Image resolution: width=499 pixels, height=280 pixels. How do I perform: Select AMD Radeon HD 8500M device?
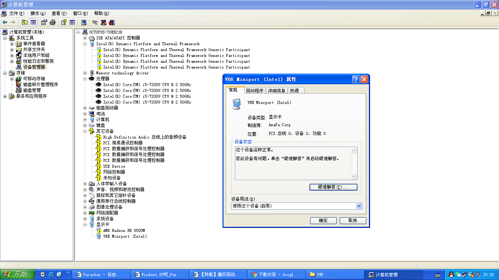pyautogui.click(x=124, y=230)
